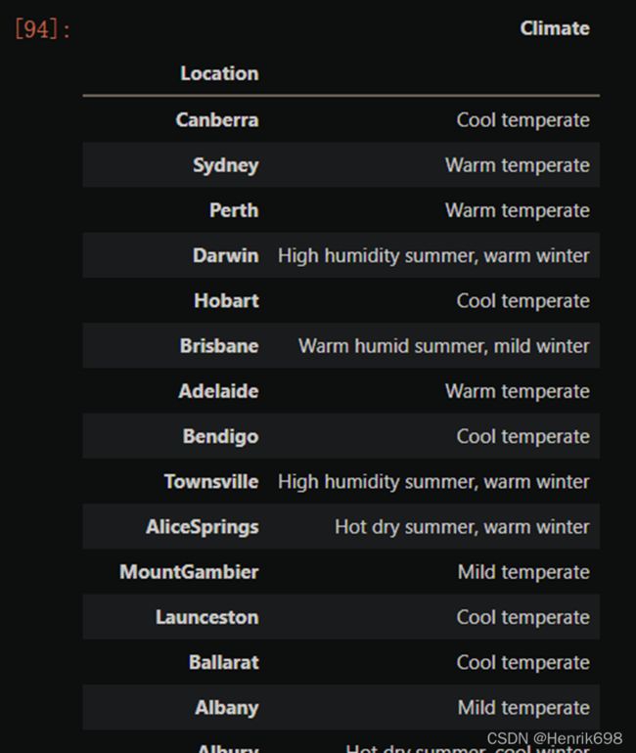Click Darwin's High humidity summer climate cell

(x=433, y=255)
